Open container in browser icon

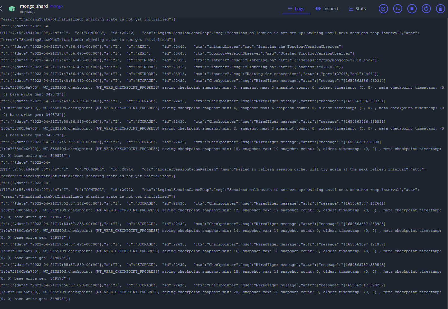point(383,9)
